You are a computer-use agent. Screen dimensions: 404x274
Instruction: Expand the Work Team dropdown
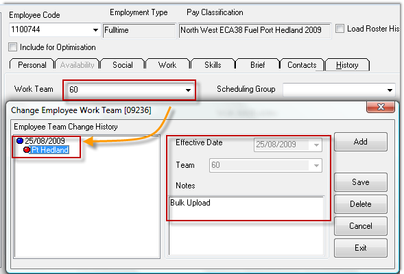point(189,90)
